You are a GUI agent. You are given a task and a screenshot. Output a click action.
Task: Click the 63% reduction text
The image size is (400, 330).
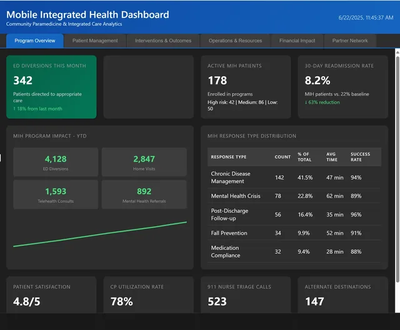(322, 102)
